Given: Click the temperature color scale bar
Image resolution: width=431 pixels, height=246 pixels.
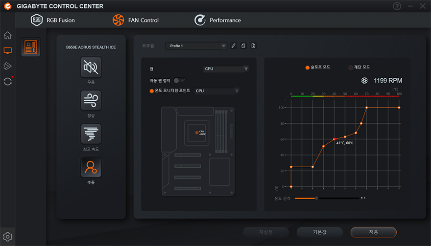Looking at the screenshot, I should click(345, 96).
